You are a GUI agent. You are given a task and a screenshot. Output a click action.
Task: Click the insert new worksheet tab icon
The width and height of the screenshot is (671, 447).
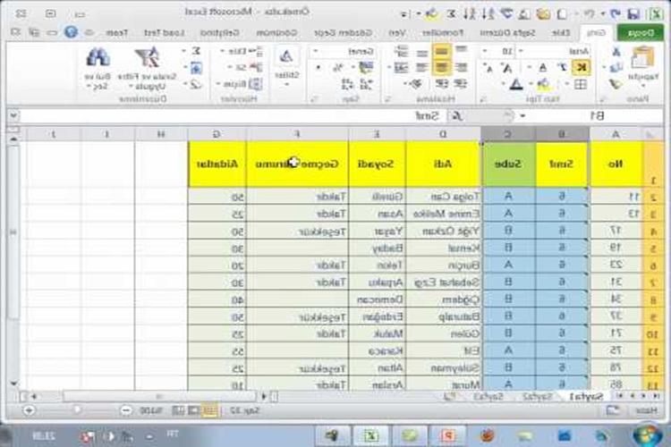pos(449,397)
